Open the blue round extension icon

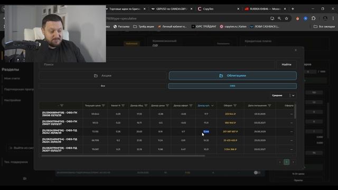click(x=305, y=18)
